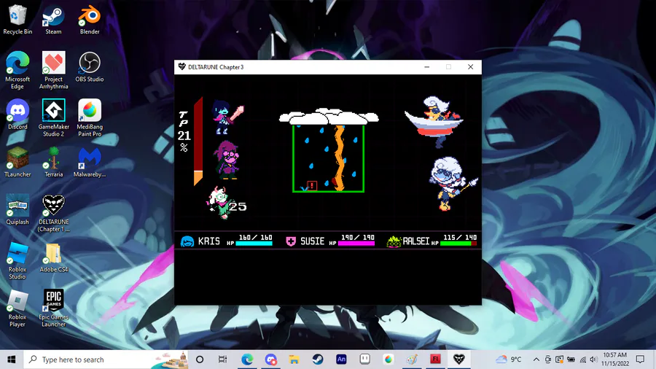The width and height of the screenshot is (656, 369).
Task: Open the volume tray icon
Action: tap(593, 360)
